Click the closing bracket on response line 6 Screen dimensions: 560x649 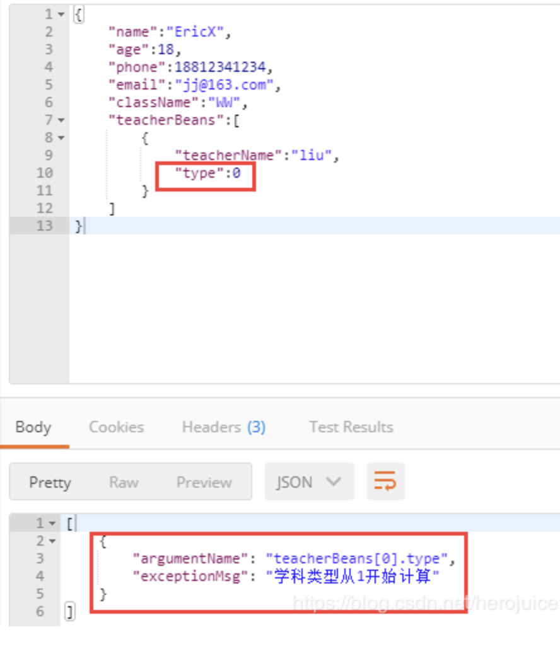[x=70, y=612]
